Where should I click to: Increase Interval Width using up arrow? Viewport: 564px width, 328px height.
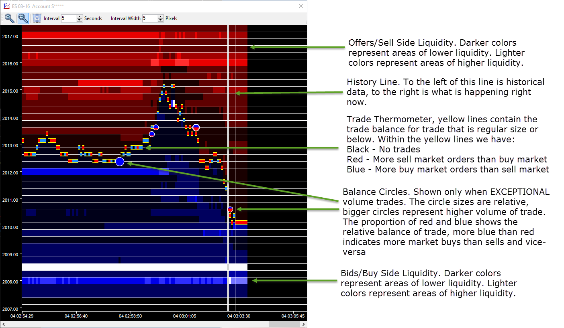click(x=161, y=16)
